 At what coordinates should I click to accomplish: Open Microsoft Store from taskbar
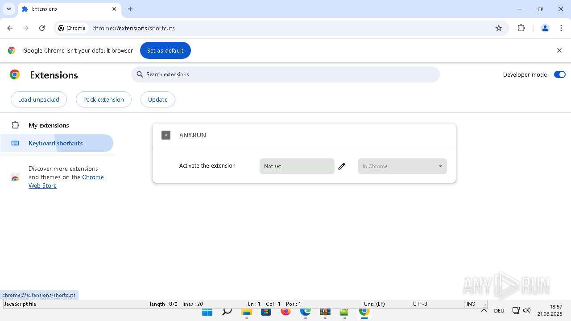pyautogui.click(x=266, y=312)
